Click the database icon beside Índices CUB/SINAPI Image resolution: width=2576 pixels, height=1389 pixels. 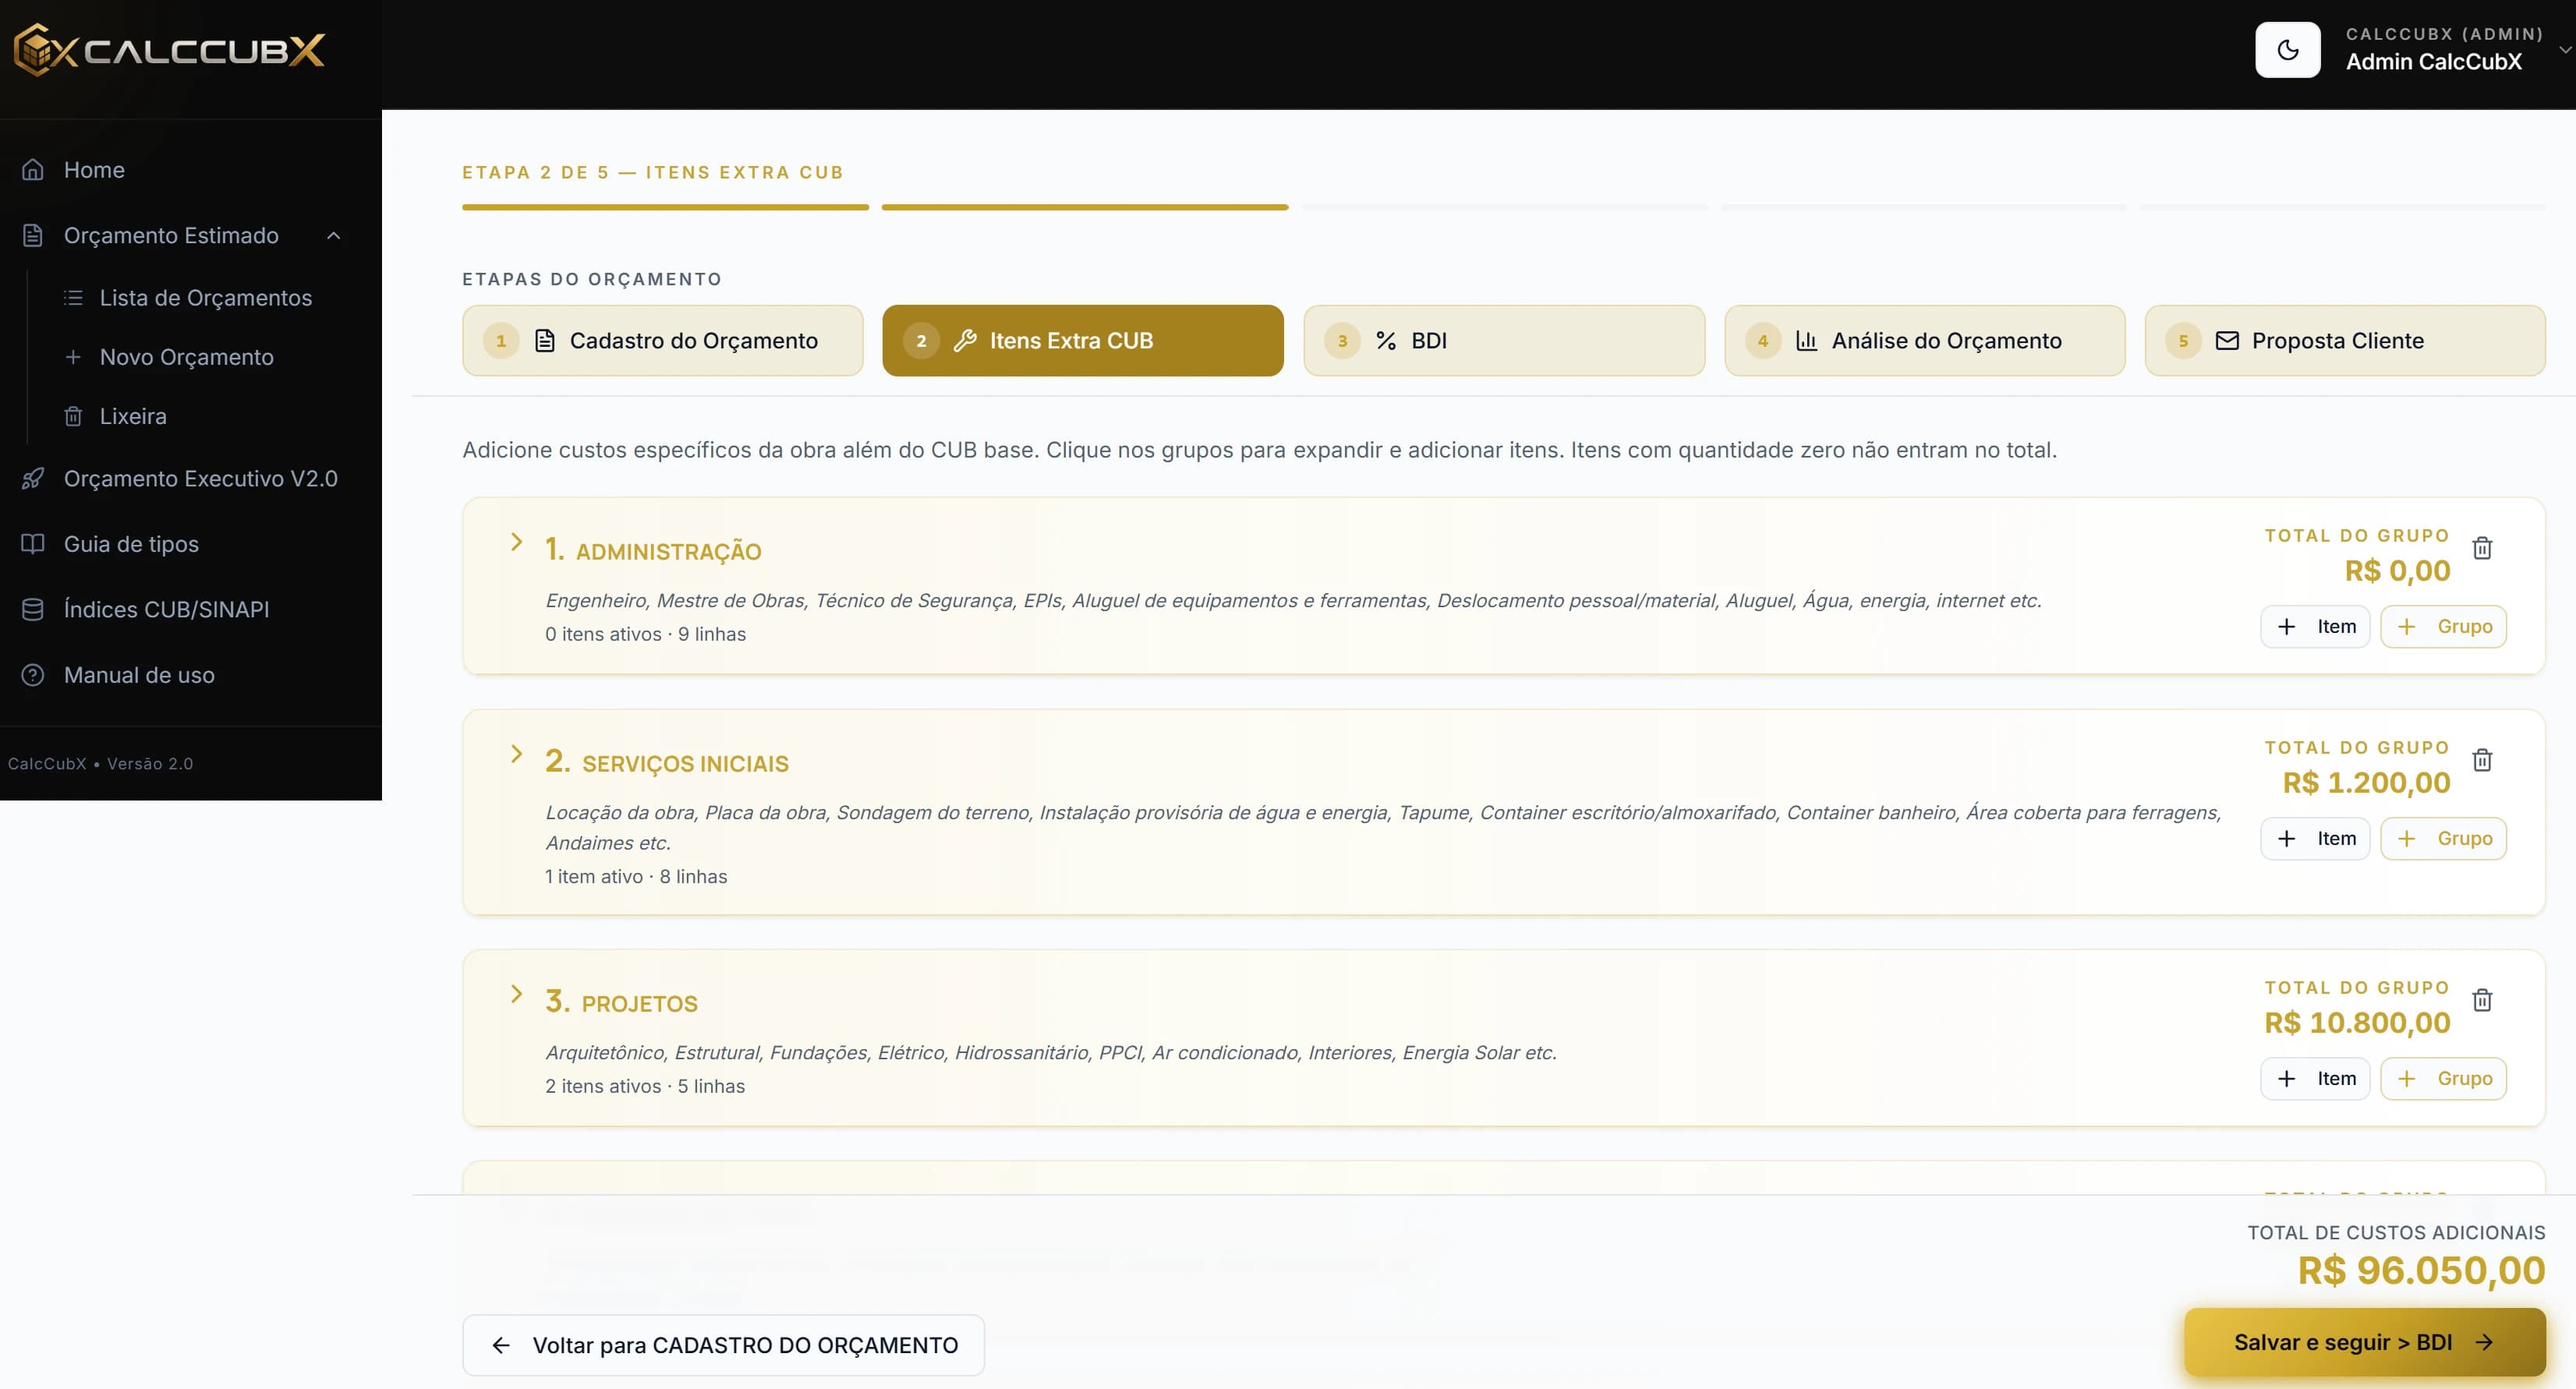point(33,610)
